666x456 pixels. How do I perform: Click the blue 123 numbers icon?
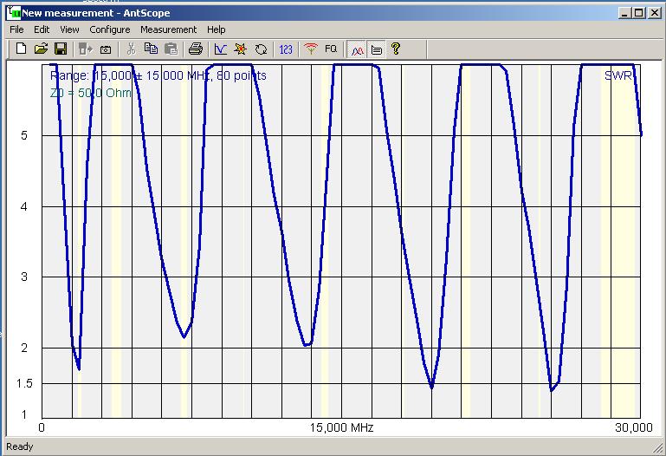coord(286,49)
